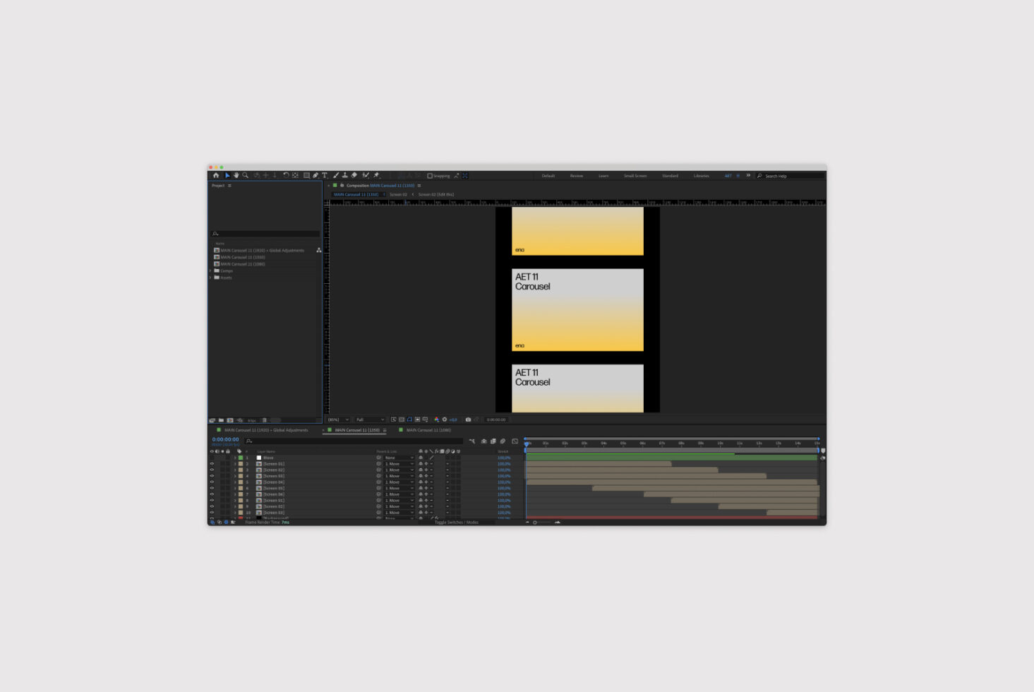Select the Zoom magnifier tool

(246, 175)
